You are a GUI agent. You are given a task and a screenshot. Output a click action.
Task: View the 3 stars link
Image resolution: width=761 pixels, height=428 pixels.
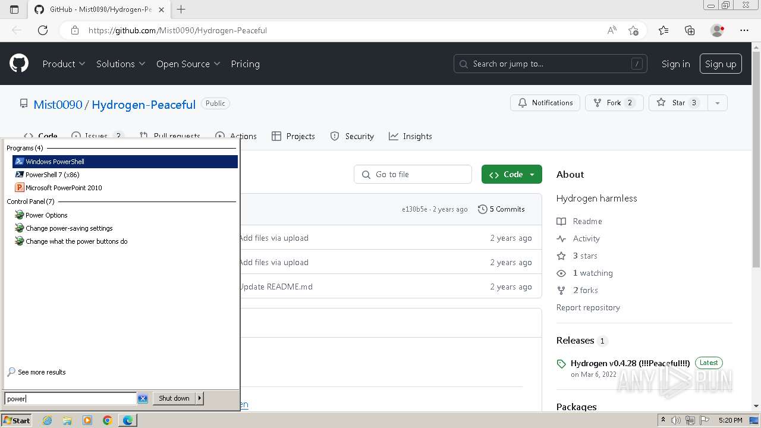[577, 256]
